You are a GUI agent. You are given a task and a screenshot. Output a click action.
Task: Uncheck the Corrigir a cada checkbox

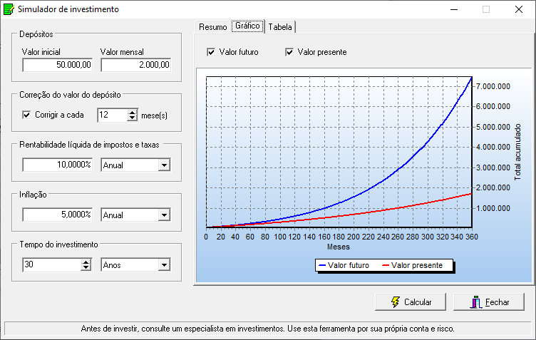tap(26, 115)
